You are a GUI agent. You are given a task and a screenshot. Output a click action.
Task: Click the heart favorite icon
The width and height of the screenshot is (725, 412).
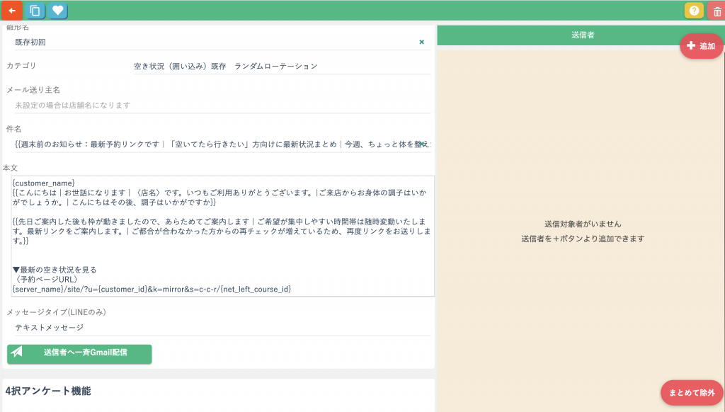[x=58, y=11]
